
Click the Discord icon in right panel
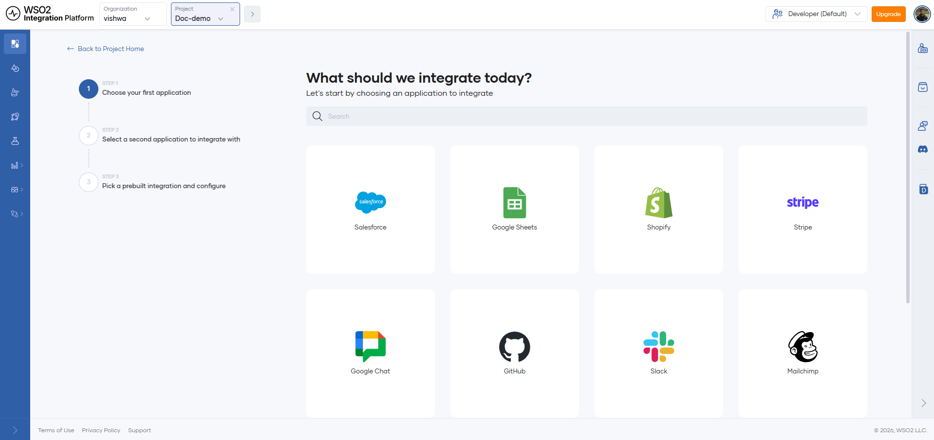(923, 149)
